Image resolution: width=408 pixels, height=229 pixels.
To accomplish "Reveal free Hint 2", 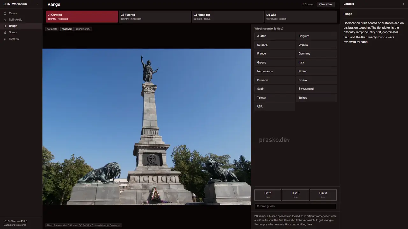I will click(x=295, y=195).
